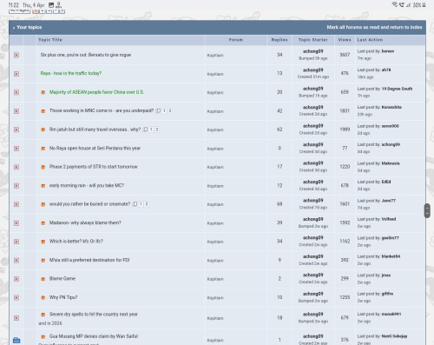Click orange new-post icon beside 'Rm jatuh but still many travel overseas'
This screenshot has width=434, height=345.
[x=43, y=129]
